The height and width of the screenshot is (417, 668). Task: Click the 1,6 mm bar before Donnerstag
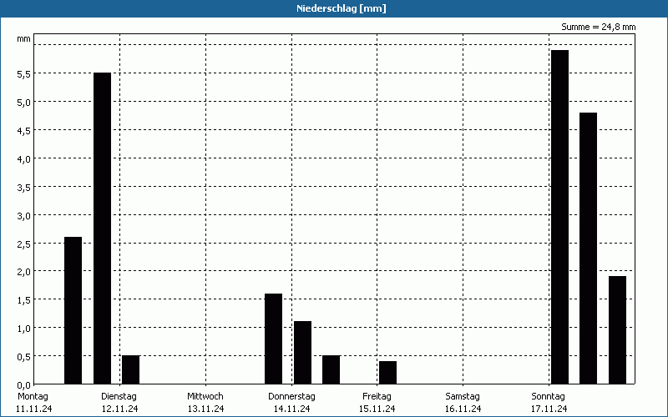[x=274, y=339]
